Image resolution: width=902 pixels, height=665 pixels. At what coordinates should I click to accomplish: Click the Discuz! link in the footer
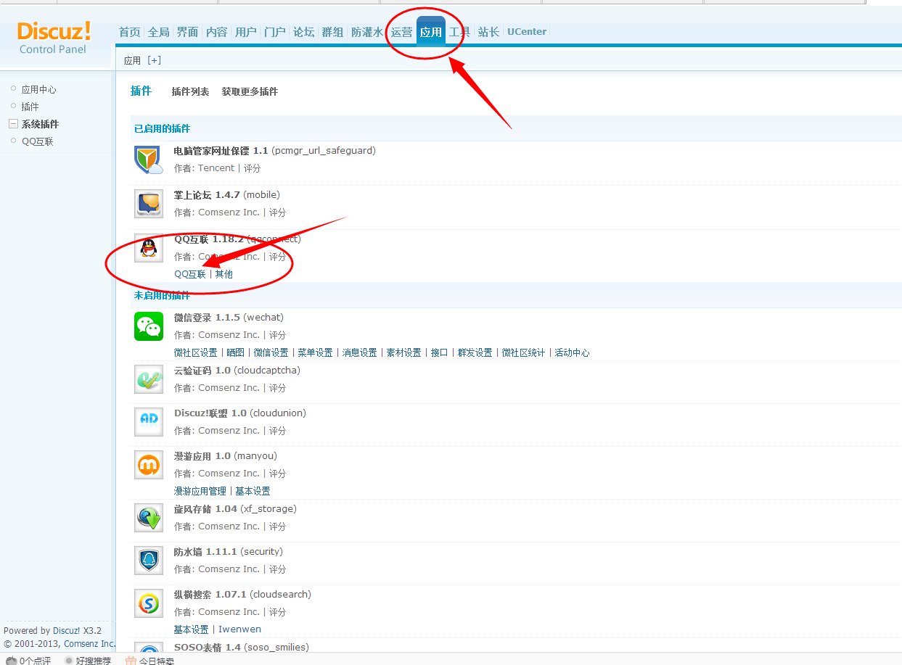[x=67, y=631]
